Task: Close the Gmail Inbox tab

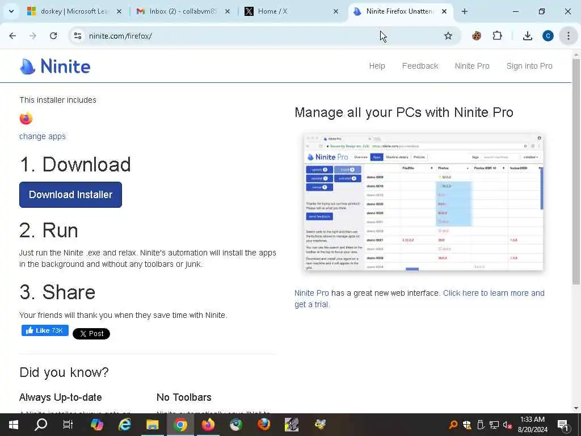Action: [x=228, y=11]
